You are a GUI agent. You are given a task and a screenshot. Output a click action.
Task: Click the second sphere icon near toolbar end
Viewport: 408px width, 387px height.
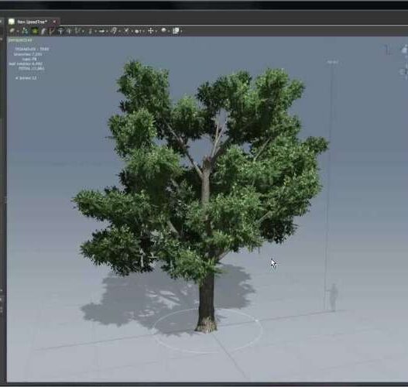pos(164,30)
